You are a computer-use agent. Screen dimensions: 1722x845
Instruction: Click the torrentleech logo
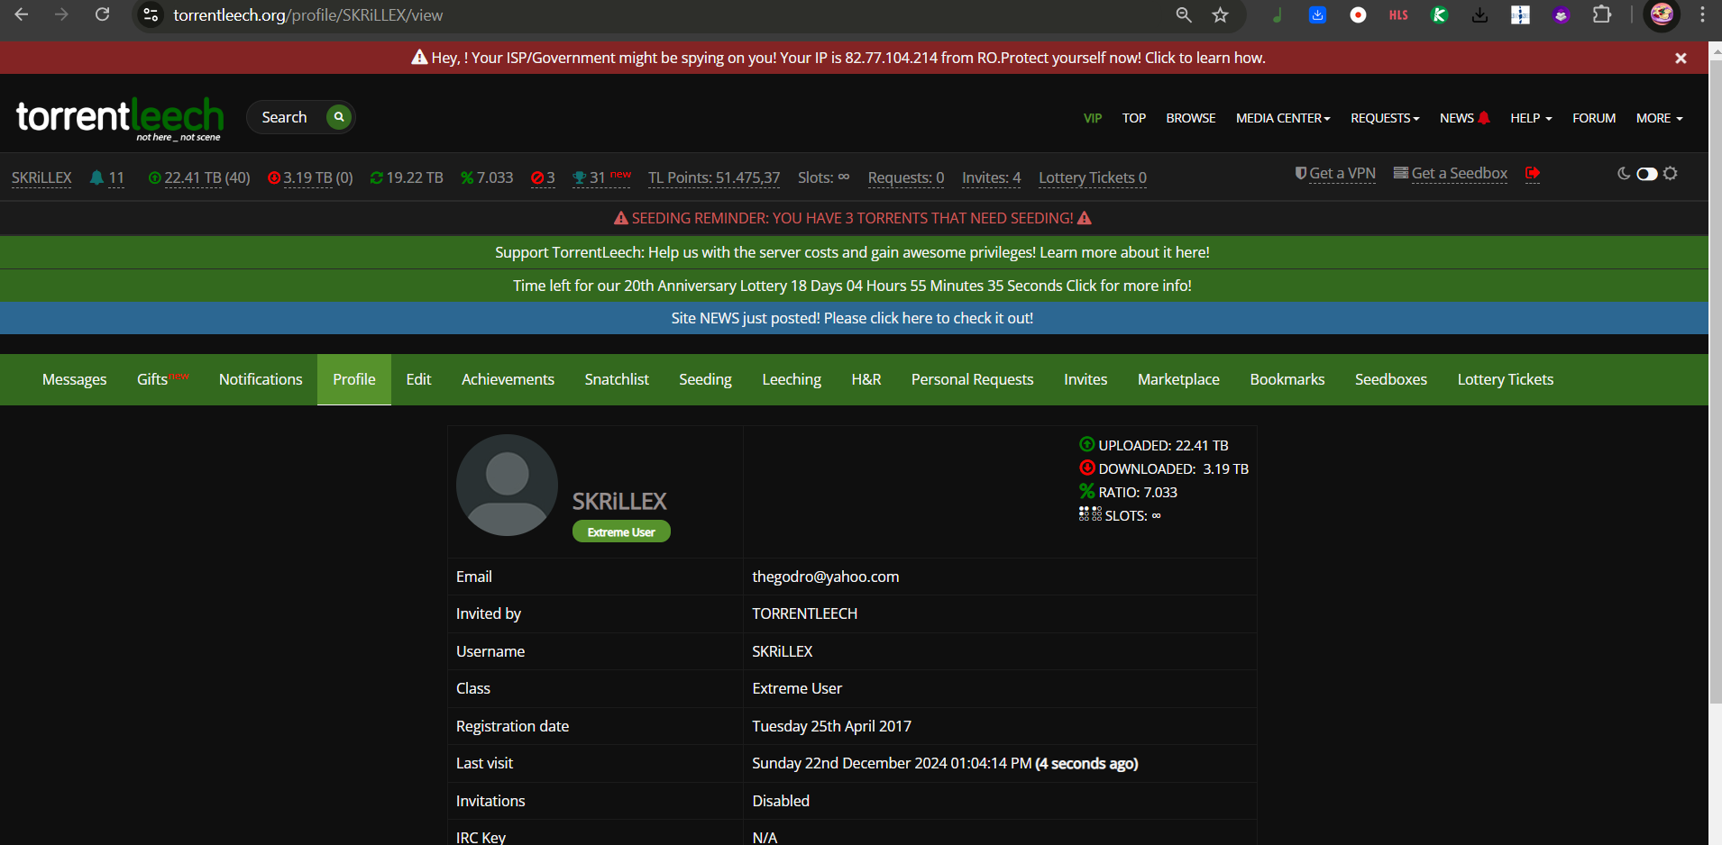click(120, 118)
